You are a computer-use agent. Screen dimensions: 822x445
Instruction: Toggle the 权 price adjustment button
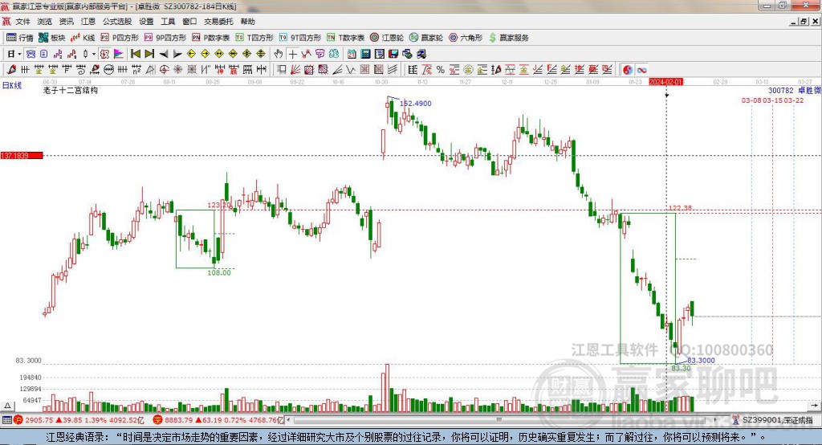pos(104,54)
